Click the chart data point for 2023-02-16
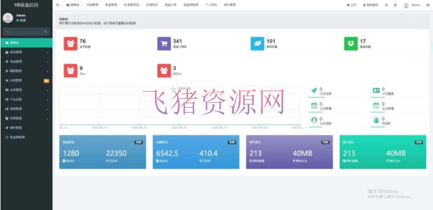Screen dimensions: 433x210 pyautogui.click(x=179, y=125)
